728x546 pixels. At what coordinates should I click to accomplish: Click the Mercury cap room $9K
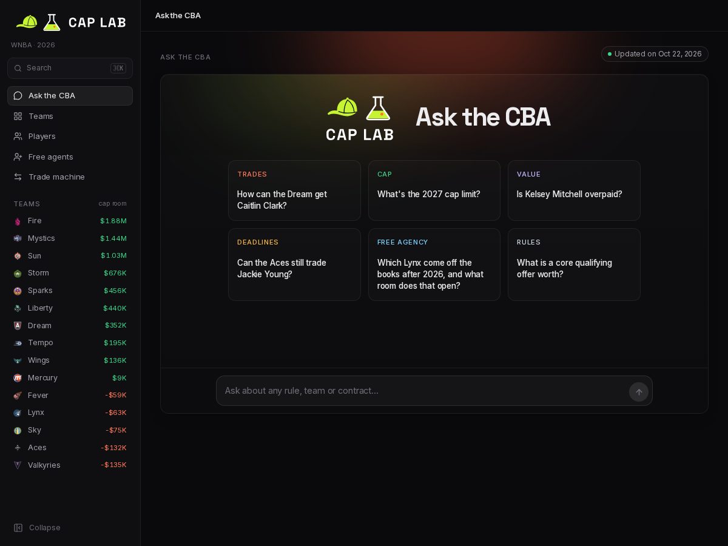120,378
